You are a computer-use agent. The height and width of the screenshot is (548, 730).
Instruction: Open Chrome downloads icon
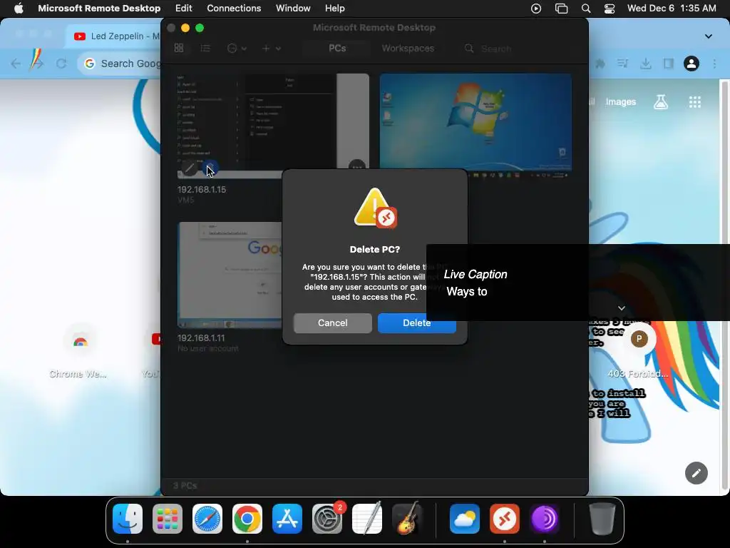click(645, 64)
